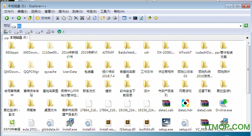
Task: Click the Copy To folder icon
Action: [x=109, y=18]
